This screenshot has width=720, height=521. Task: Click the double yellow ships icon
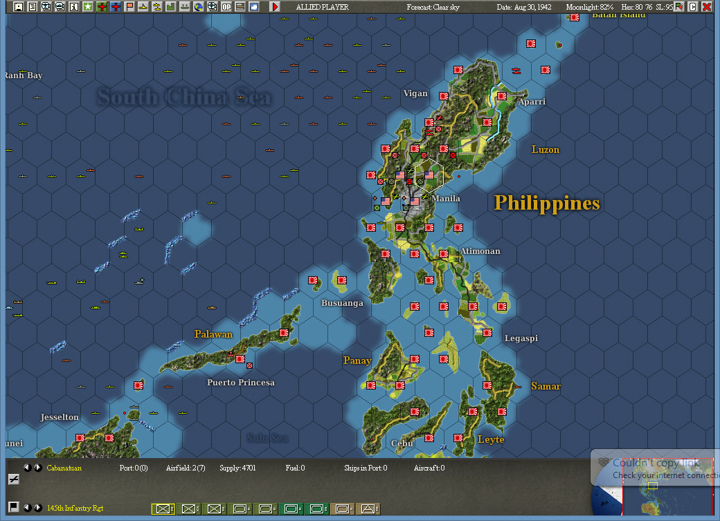[x=157, y=6]
